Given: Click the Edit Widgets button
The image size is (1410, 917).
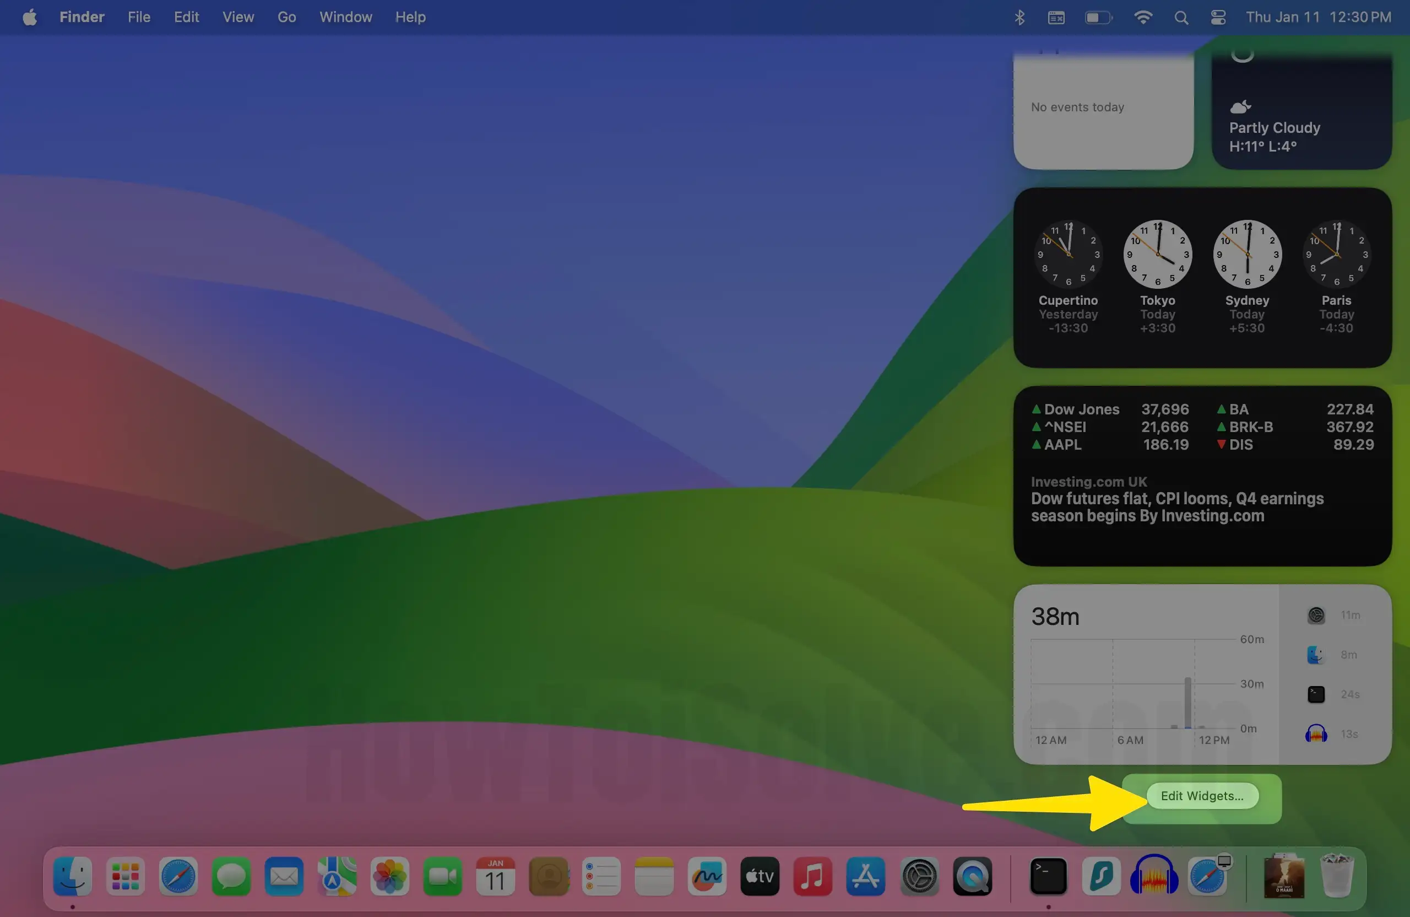Looking at the screenshot, I should [x=1202, y=795].
